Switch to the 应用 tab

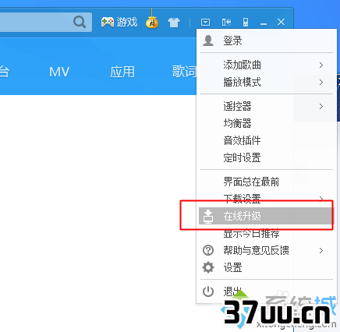click(122, 72)
